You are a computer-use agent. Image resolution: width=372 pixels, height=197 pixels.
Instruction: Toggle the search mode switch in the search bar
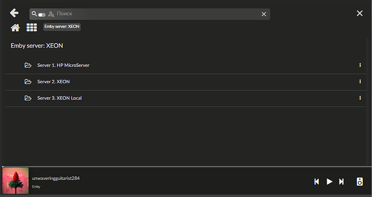point(42,15)
